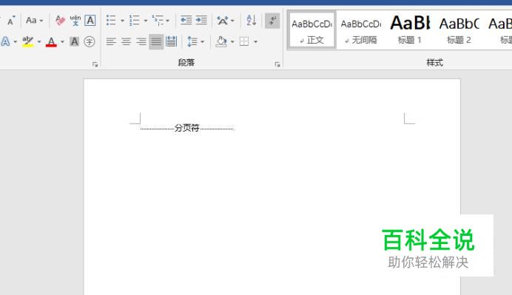
Task: Expand bullet library dropdown arrow
Action: click(x=122, y=21)
